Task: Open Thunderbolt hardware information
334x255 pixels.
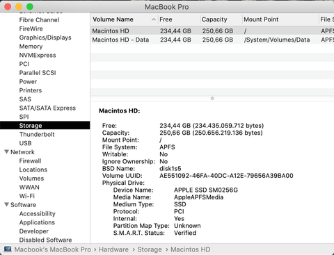Action: [x=37, y=134]
